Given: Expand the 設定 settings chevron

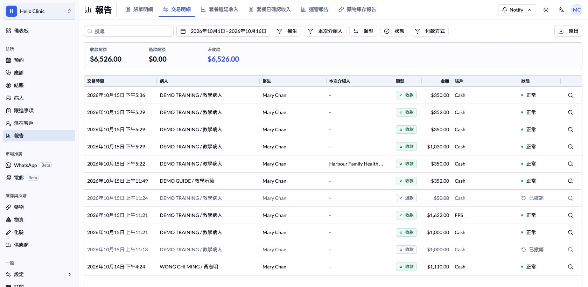Looking at the screenshot, I should [x=69, y=274].
